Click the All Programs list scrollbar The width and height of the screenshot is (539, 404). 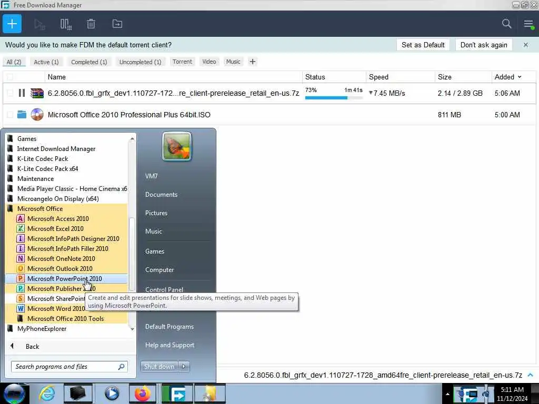132,254
